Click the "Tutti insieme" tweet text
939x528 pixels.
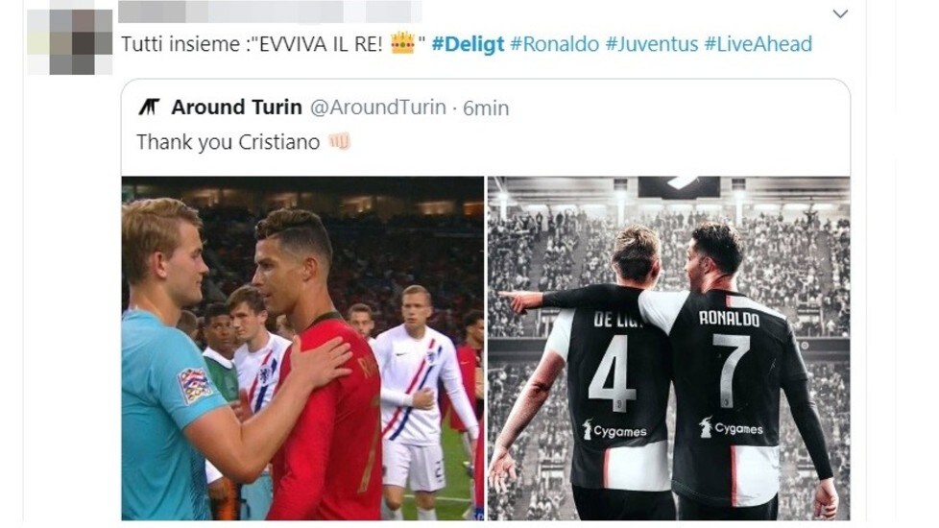[181, 44]
